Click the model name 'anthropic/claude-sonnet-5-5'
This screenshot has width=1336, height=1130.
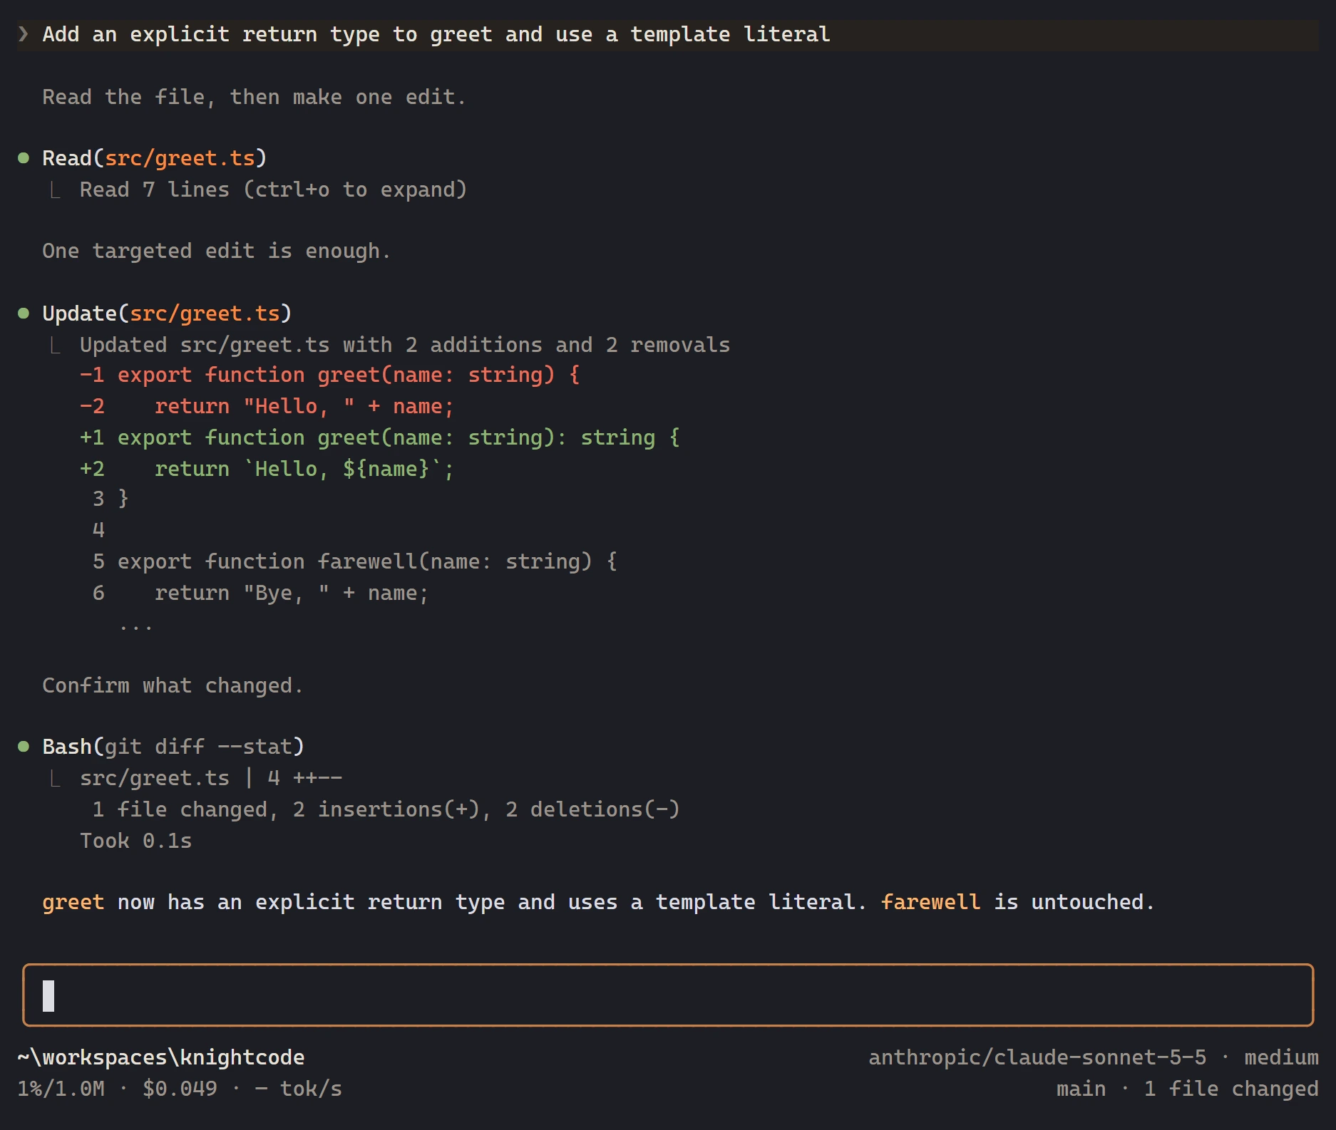point(1037,1057)
